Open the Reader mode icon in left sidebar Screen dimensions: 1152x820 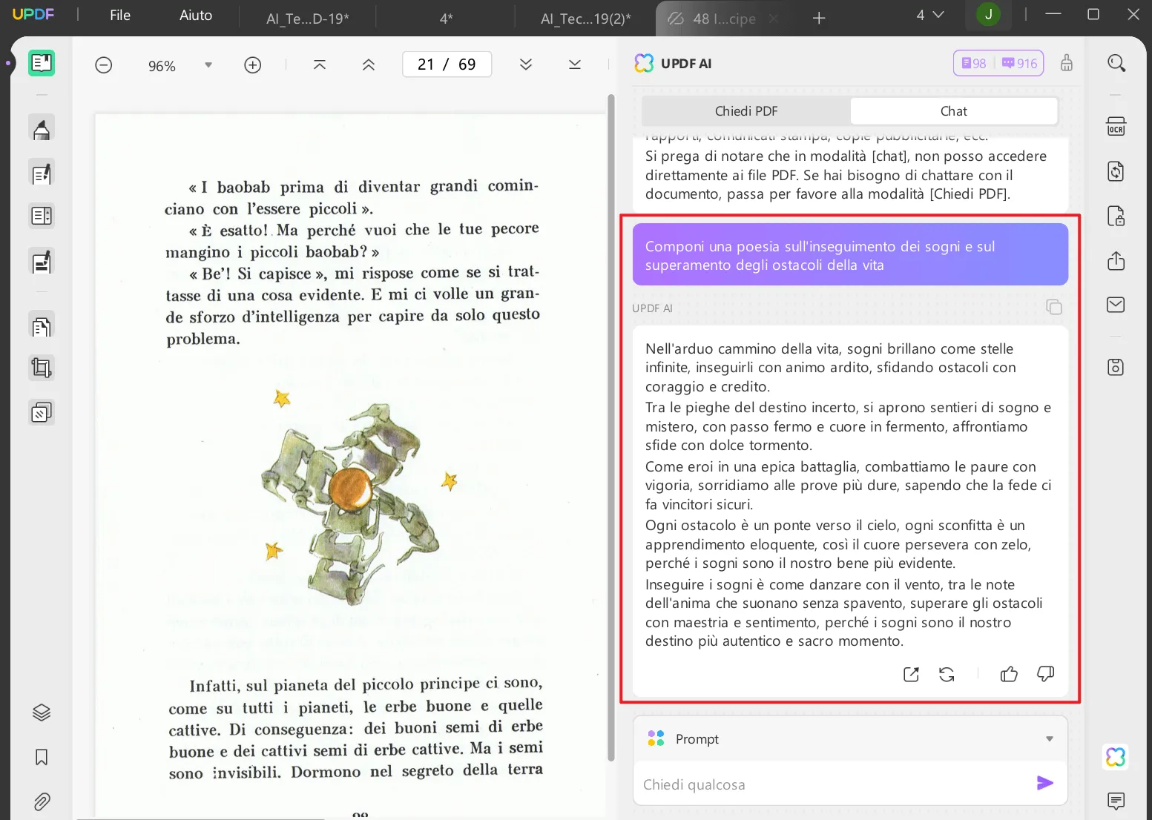pos(42,63)
